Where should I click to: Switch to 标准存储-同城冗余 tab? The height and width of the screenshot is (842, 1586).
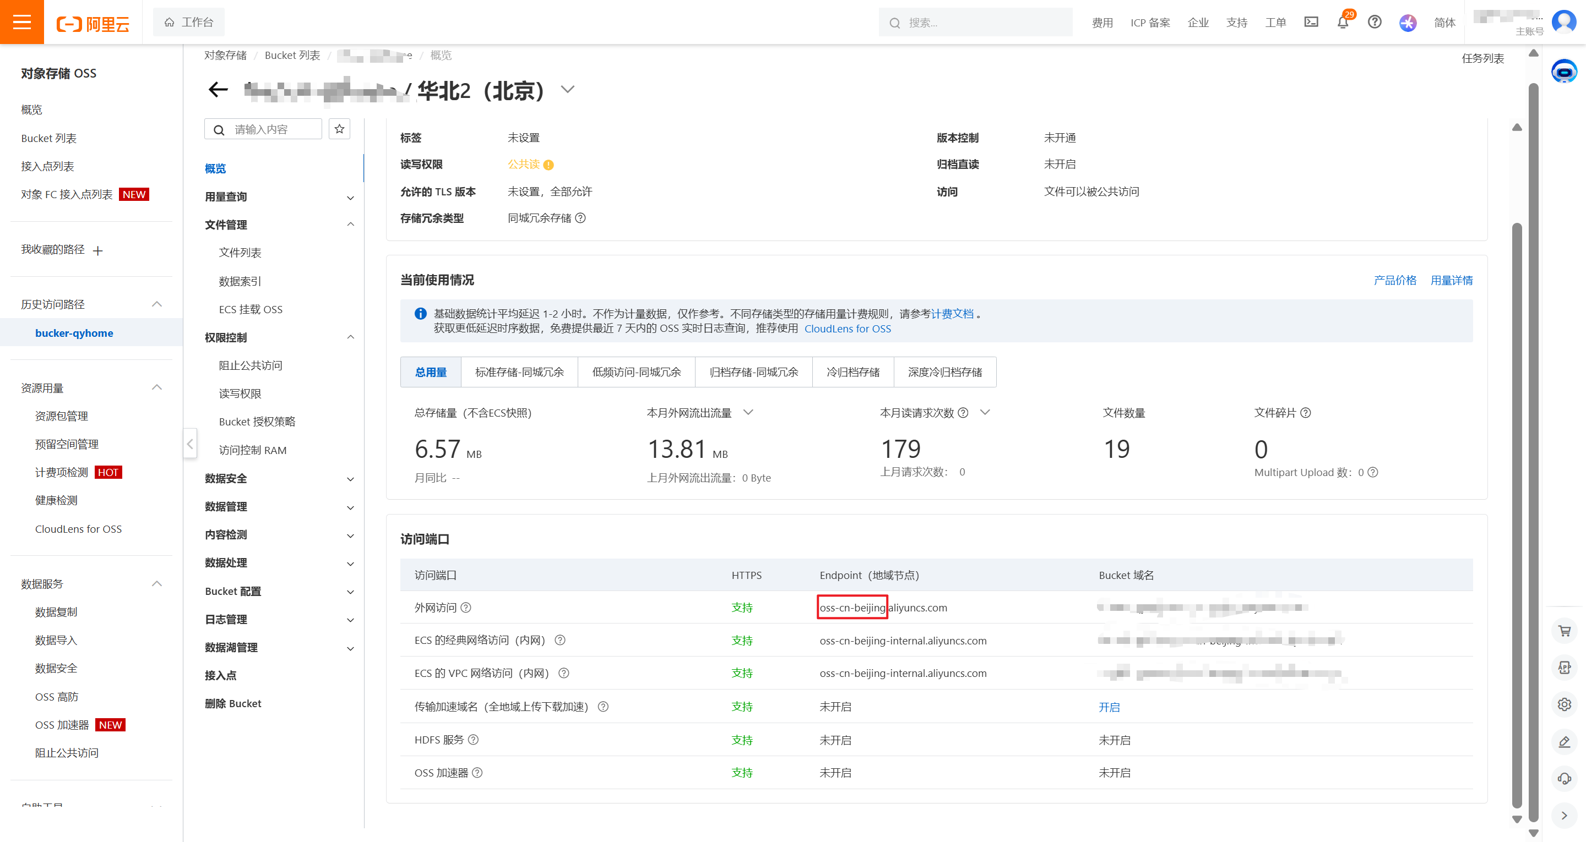pos(519,372)
